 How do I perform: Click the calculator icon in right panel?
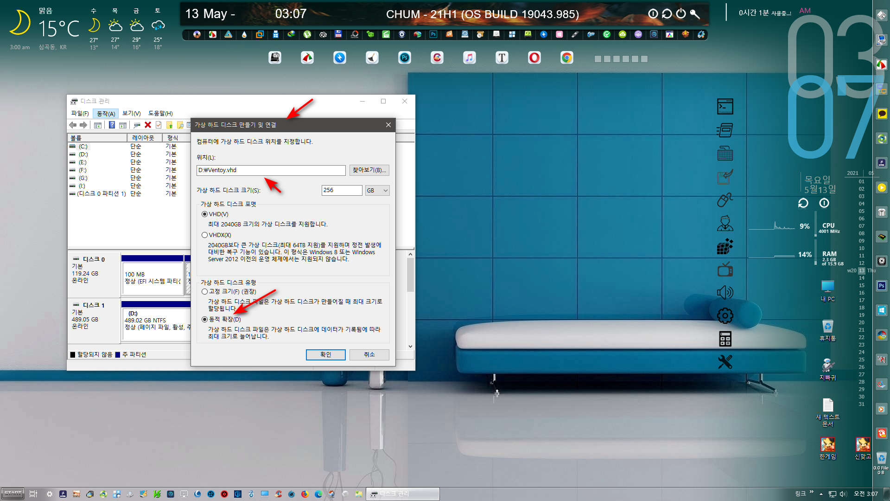(x=725, y=339)
